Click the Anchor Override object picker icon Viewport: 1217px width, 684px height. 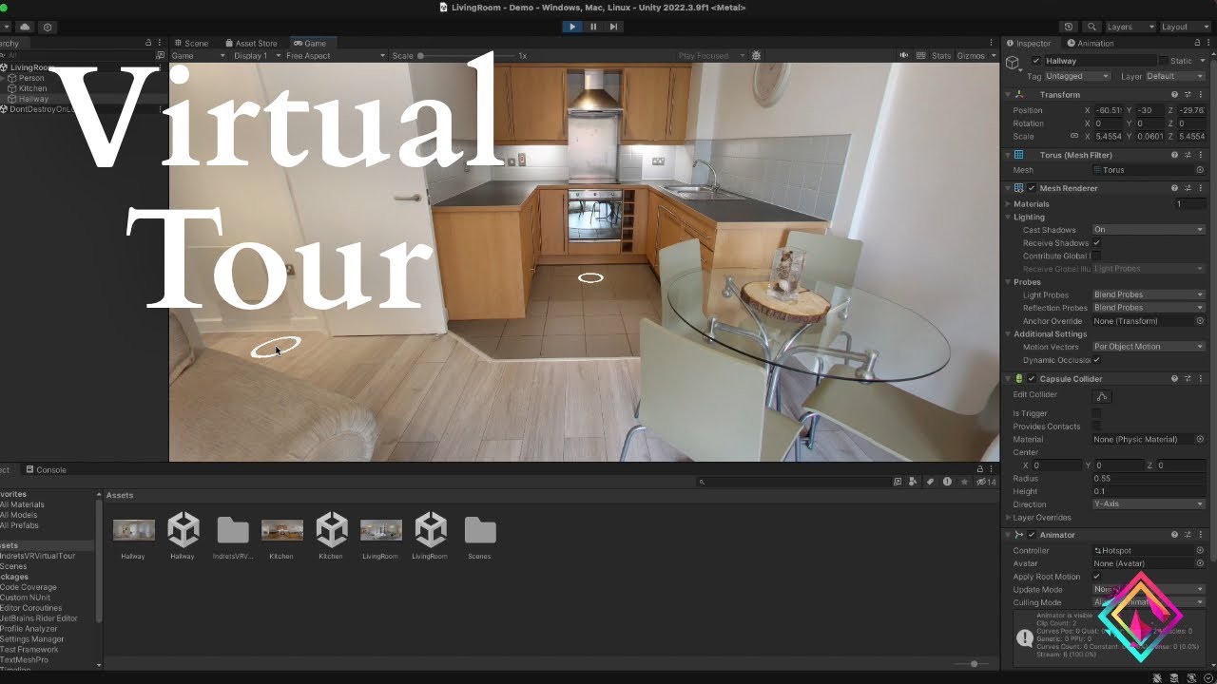[1200, 321]
